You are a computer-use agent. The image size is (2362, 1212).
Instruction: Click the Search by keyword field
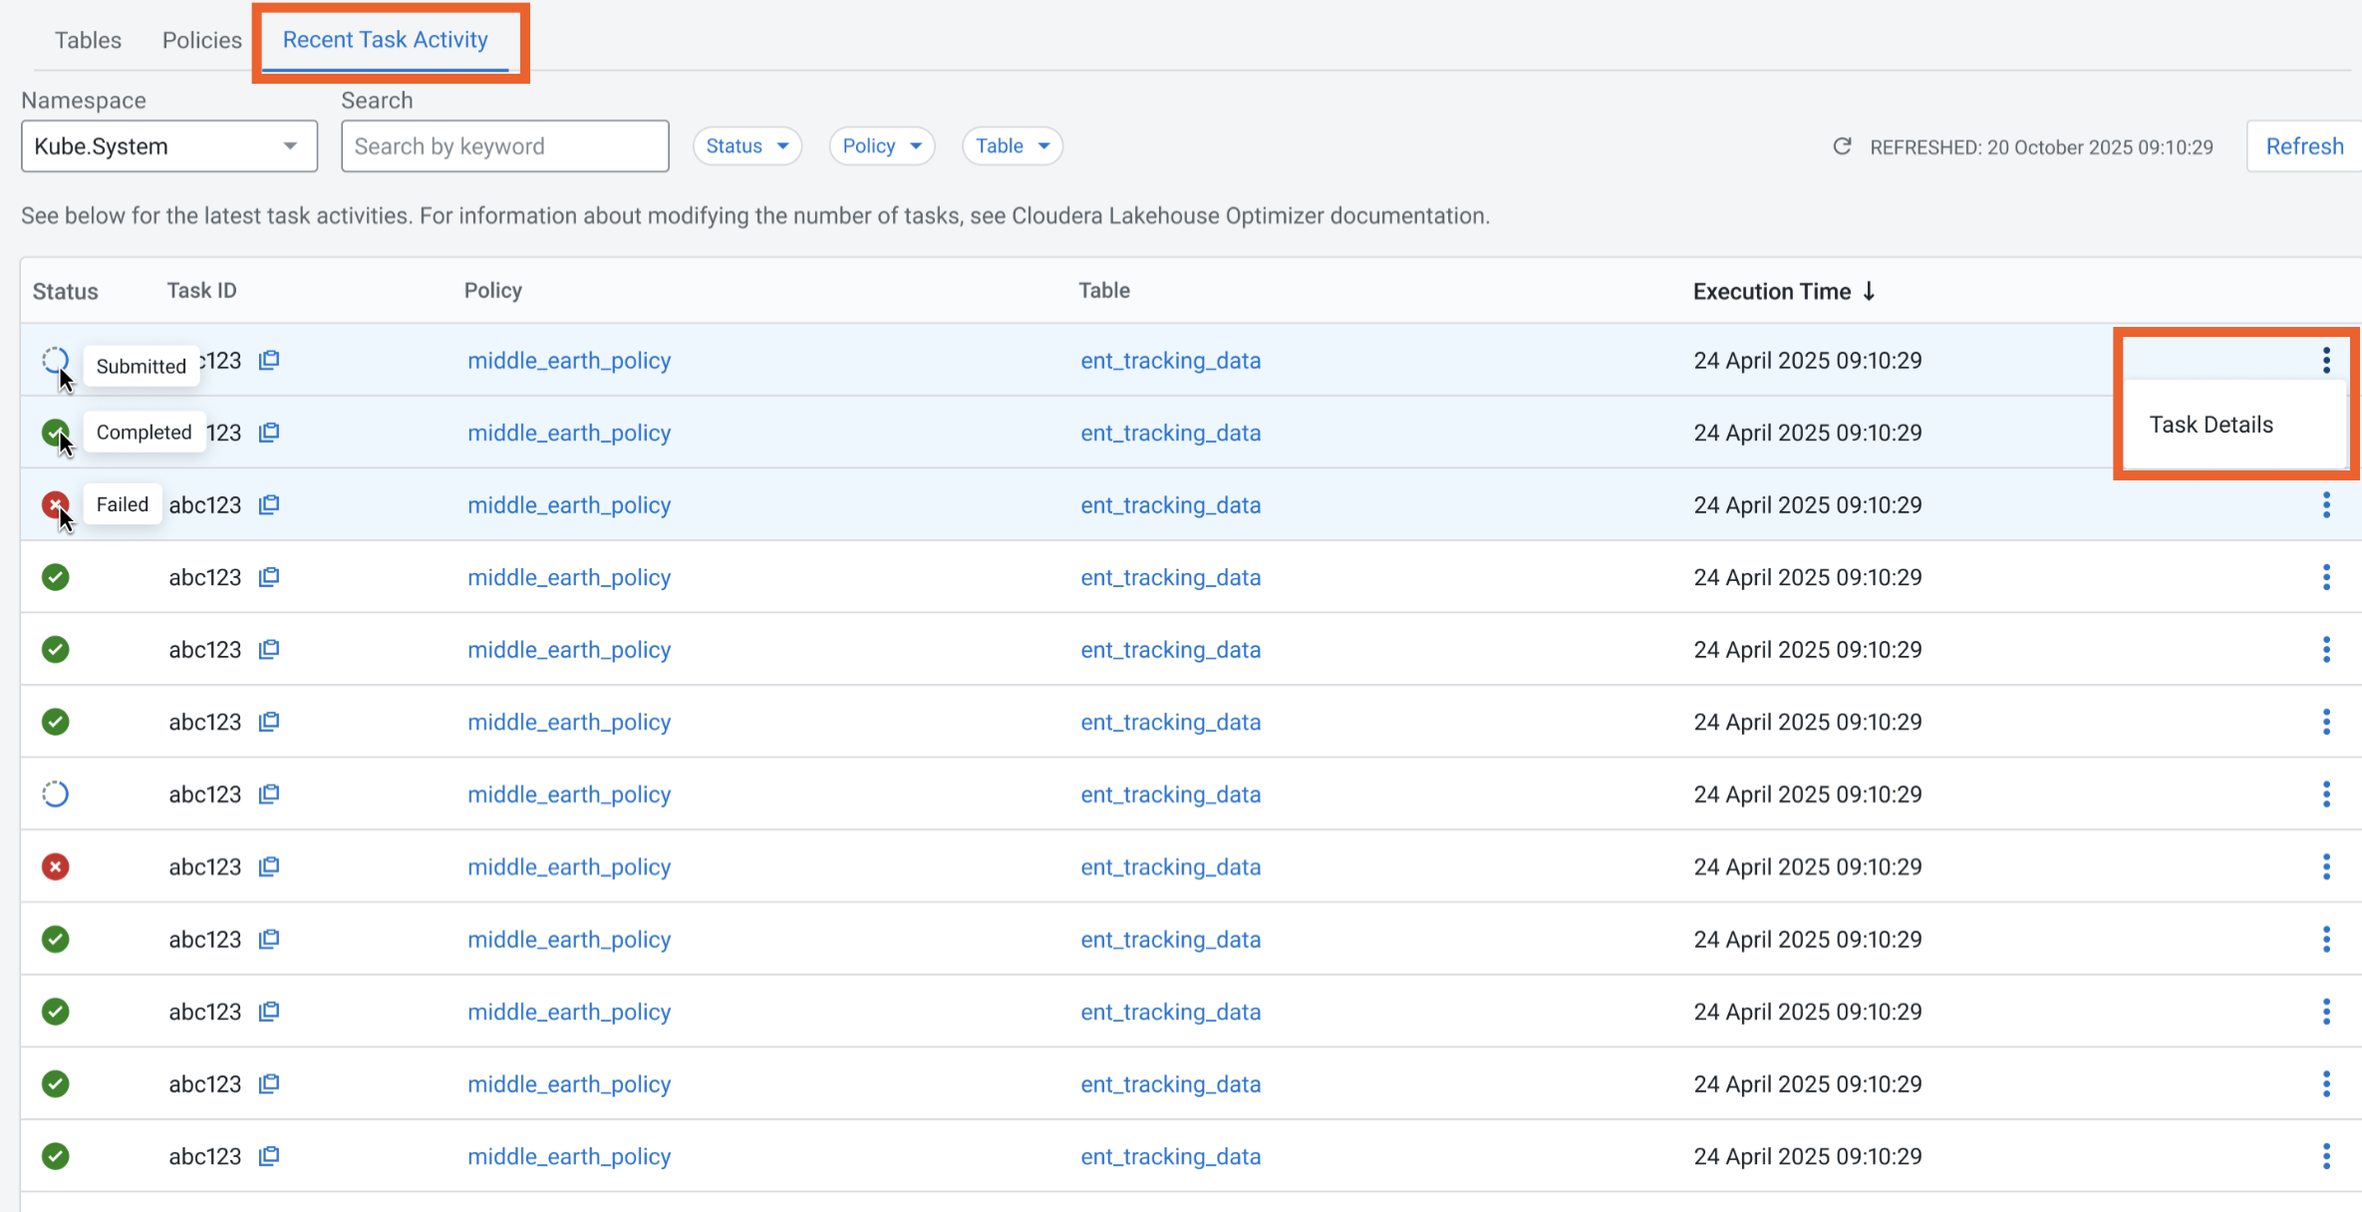(x=504, y=146)
